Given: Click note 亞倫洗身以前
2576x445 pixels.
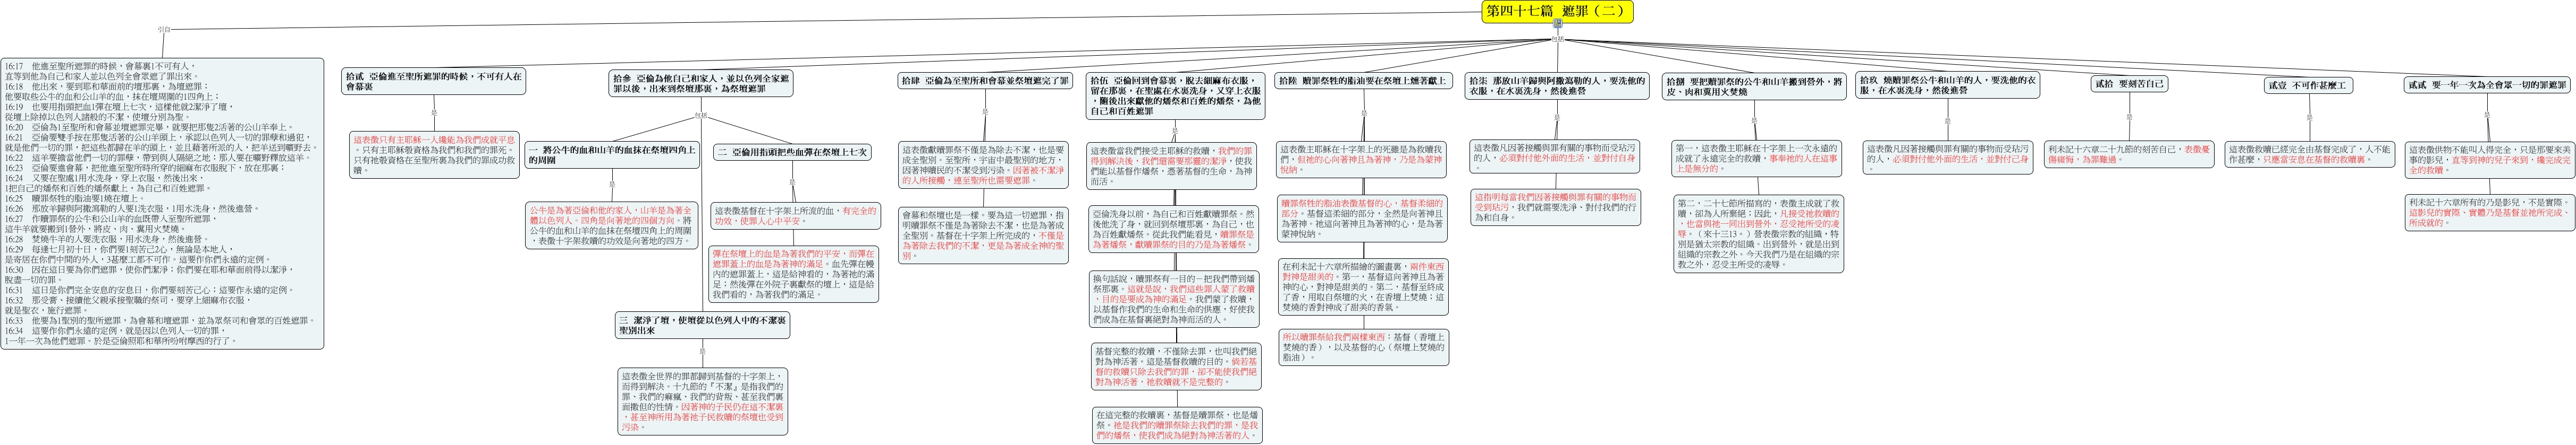Looking at the screenshot, I should (x=1174, y=229).
